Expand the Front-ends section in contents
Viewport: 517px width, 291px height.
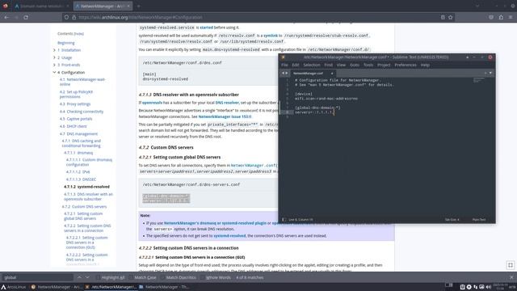pos(54,65)
